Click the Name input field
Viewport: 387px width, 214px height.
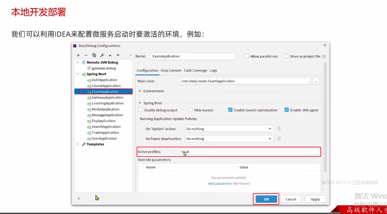193,56
